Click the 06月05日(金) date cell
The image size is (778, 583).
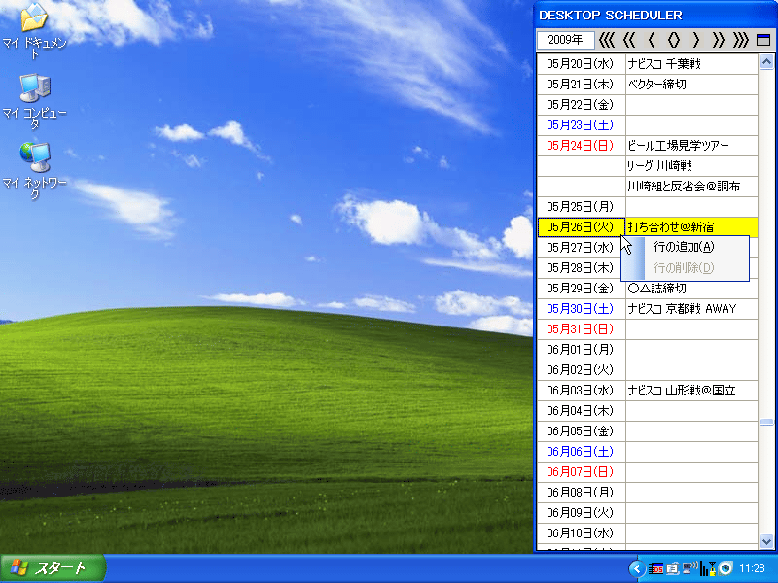pos(581,431)
